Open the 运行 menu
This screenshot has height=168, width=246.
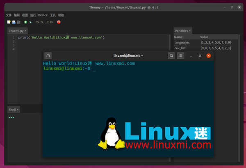coord(33,15)
